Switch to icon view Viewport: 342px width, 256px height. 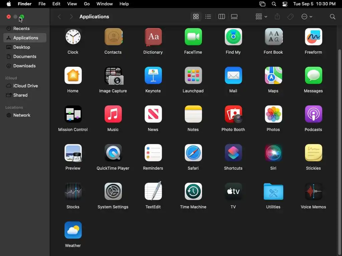coord(196,17)
